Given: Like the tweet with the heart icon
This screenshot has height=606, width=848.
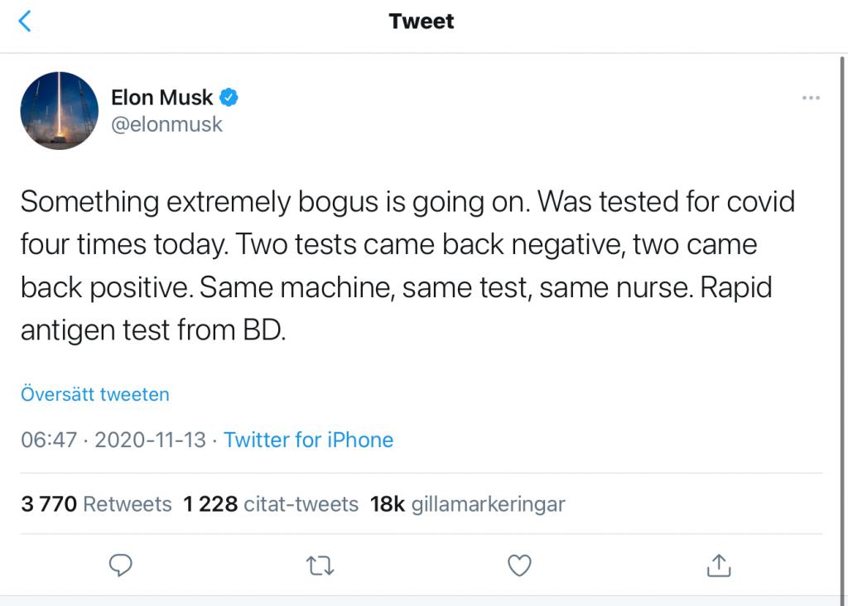Looking at the screenshot, I should tap(518, 565).
